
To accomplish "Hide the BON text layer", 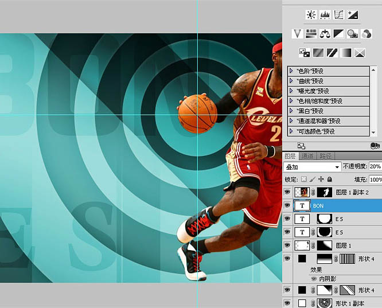I will tap(287, 205).
